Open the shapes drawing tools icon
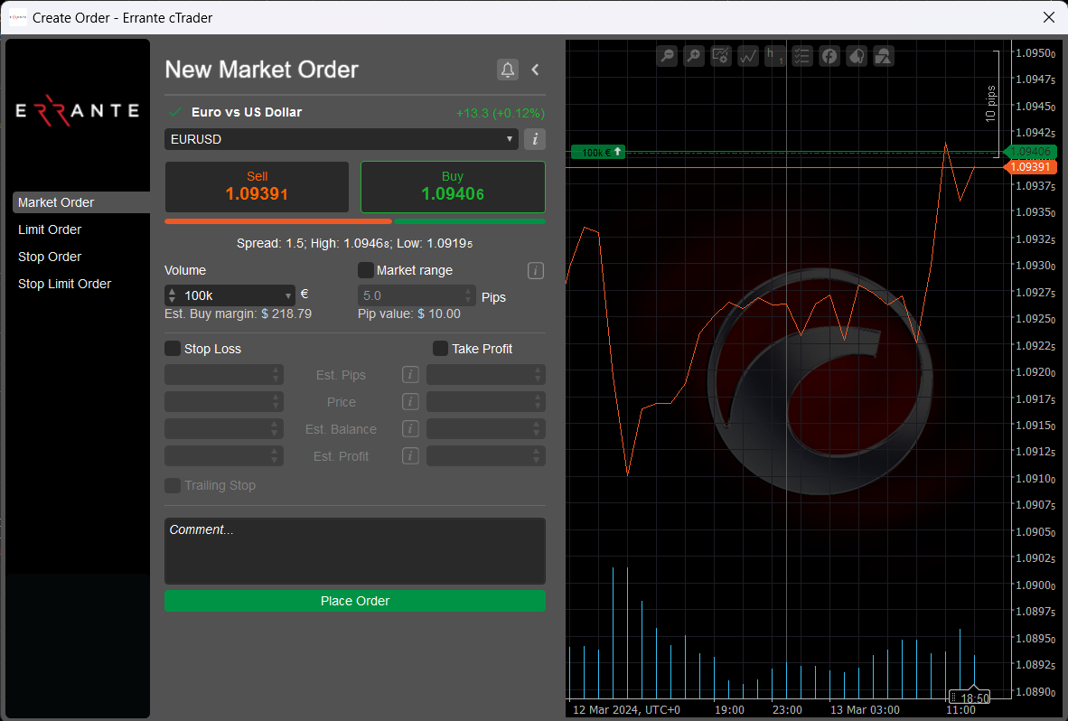1068x721 pixels. pyautogui.click(x=884, y=56)
